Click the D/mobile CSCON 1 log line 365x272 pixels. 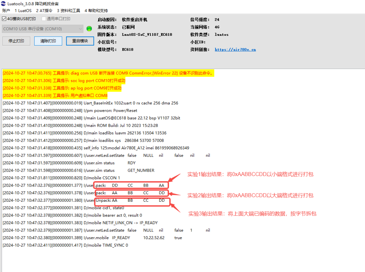click(x=61, y=178)
